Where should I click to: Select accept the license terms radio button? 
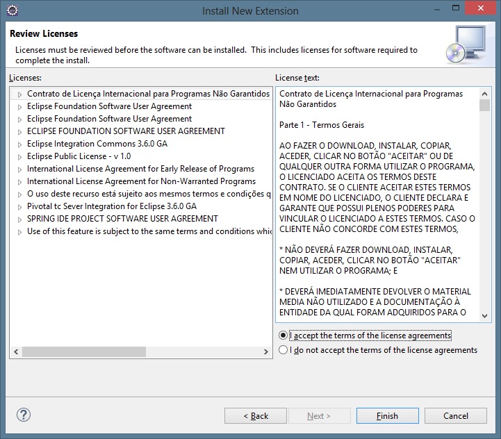point(283,336)
